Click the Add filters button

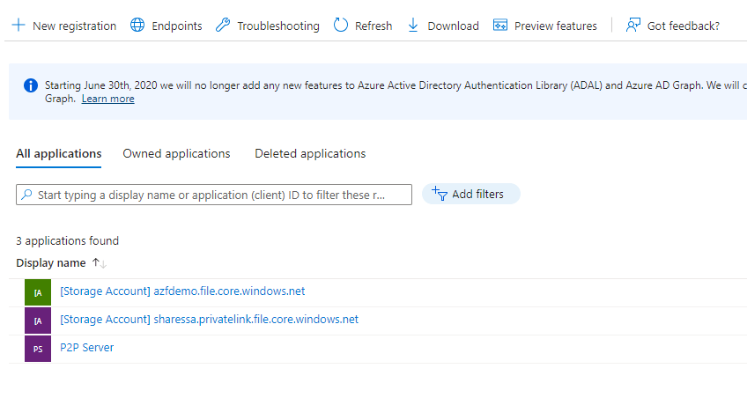click(471, 194)
